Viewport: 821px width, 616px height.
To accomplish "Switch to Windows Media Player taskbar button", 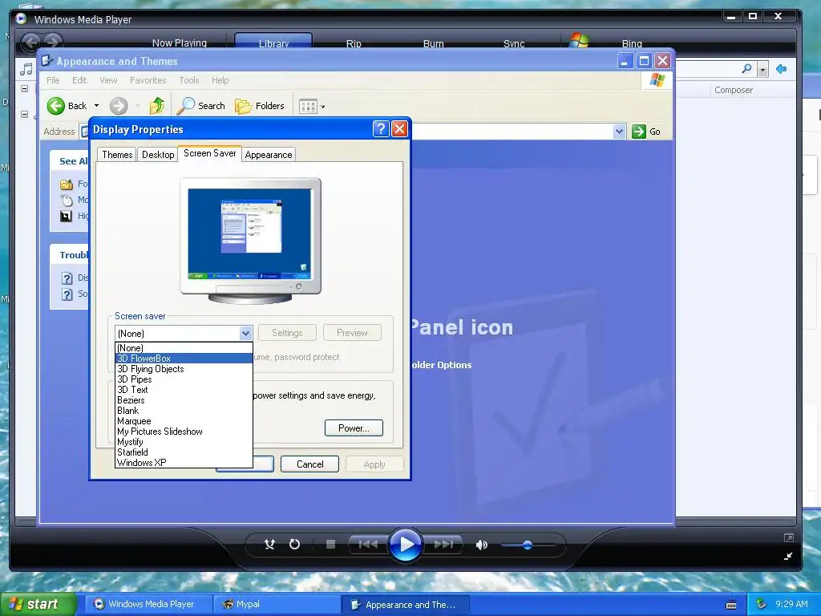I will (x=148, y=604).
